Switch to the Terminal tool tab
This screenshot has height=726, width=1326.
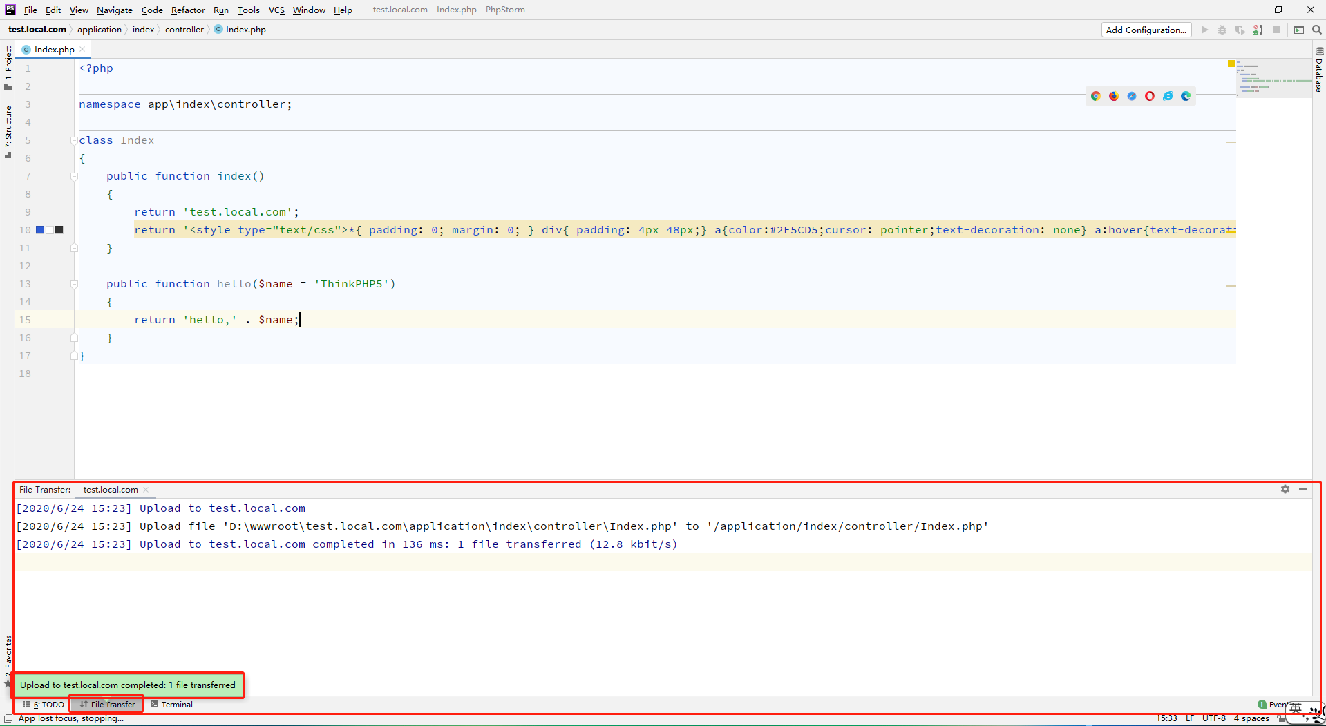tap(171, 705)
